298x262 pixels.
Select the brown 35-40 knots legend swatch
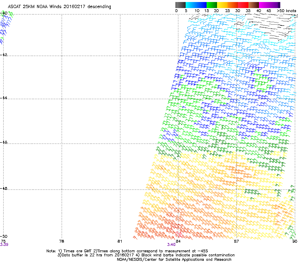(254, 5)
